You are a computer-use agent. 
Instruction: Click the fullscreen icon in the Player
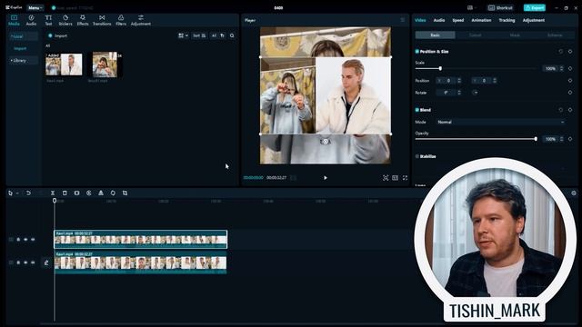pos(405,178)
